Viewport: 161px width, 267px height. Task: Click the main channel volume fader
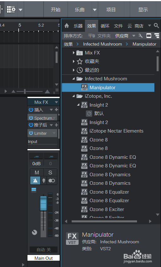(x=43, y=204)
